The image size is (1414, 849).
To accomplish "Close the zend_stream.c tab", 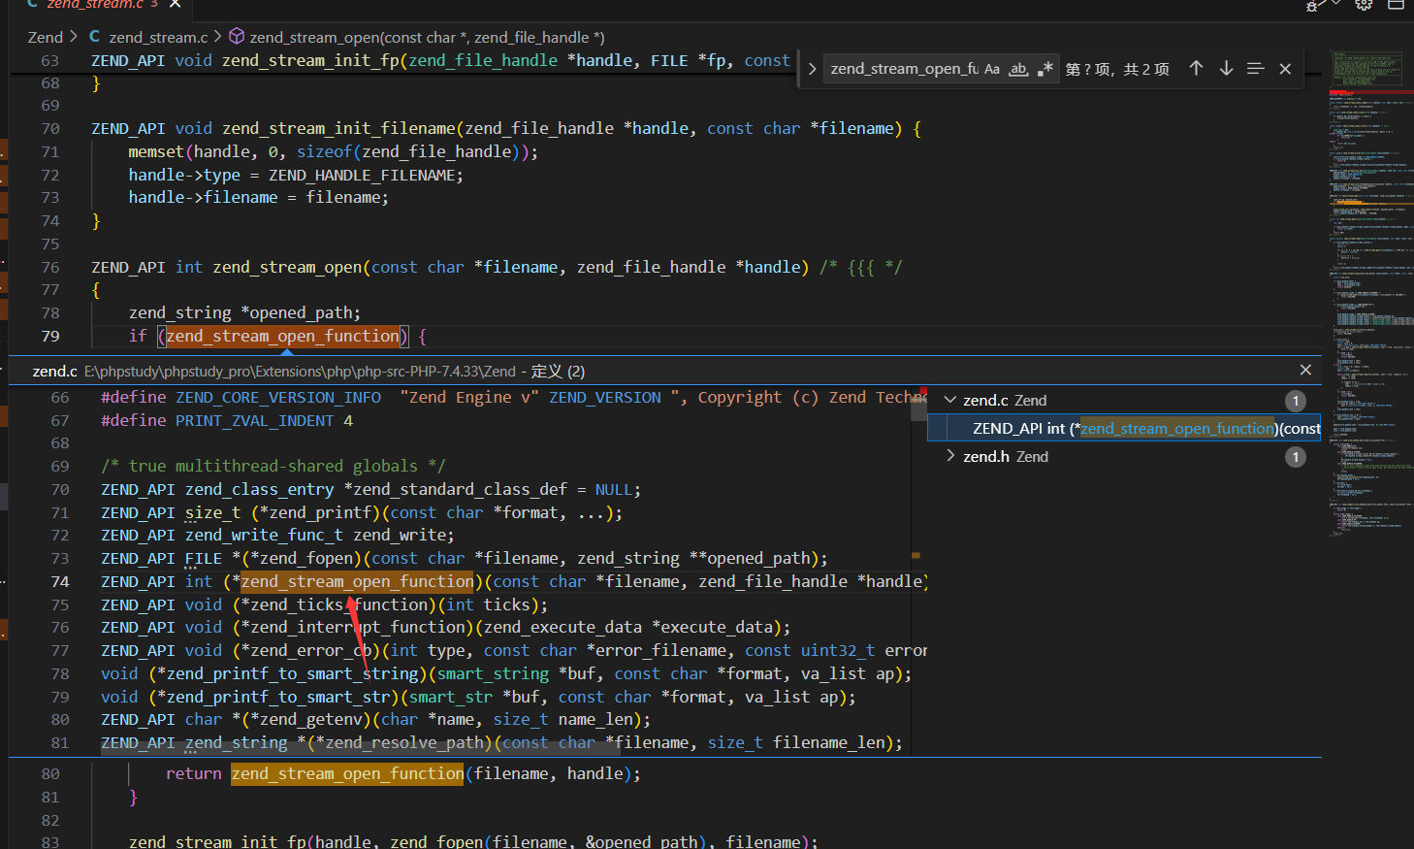I will point(176,4).
